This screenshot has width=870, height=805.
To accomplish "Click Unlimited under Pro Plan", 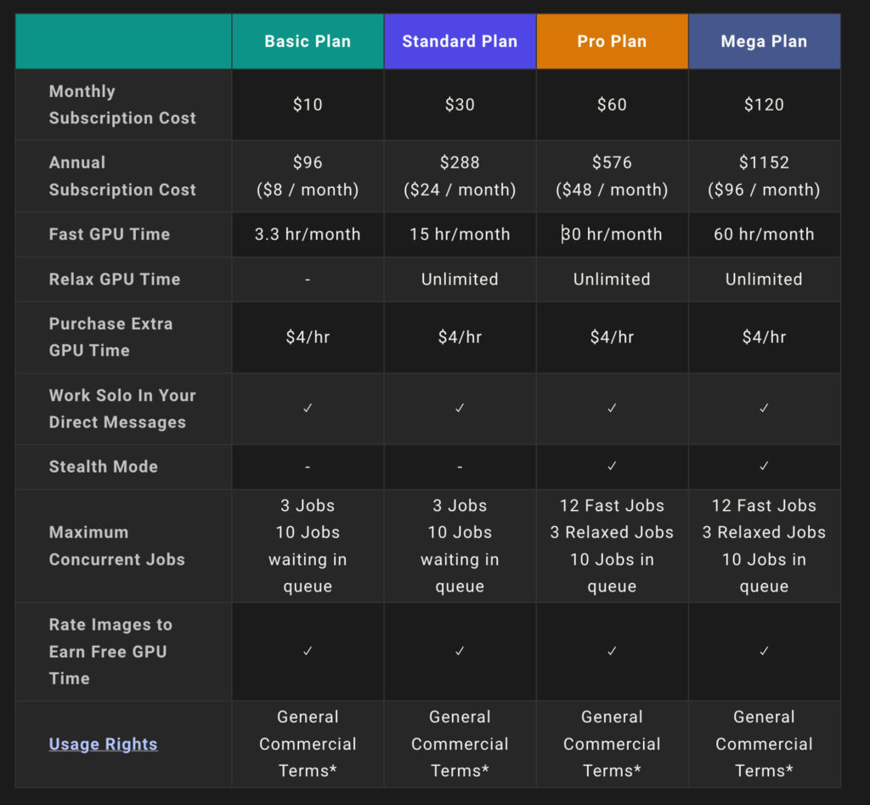I will point(612,280).
